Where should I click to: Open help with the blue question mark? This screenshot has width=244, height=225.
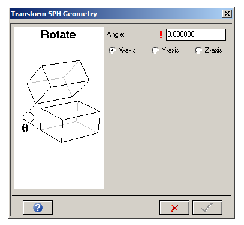pyautogui.click(x=38, y=208)
